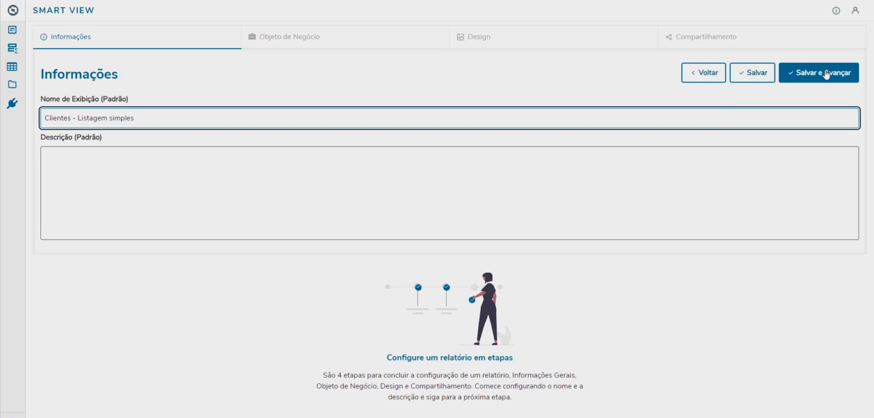Click Salvar e Avançar button
The image size is (874, 418).
(x=818, y=73)
